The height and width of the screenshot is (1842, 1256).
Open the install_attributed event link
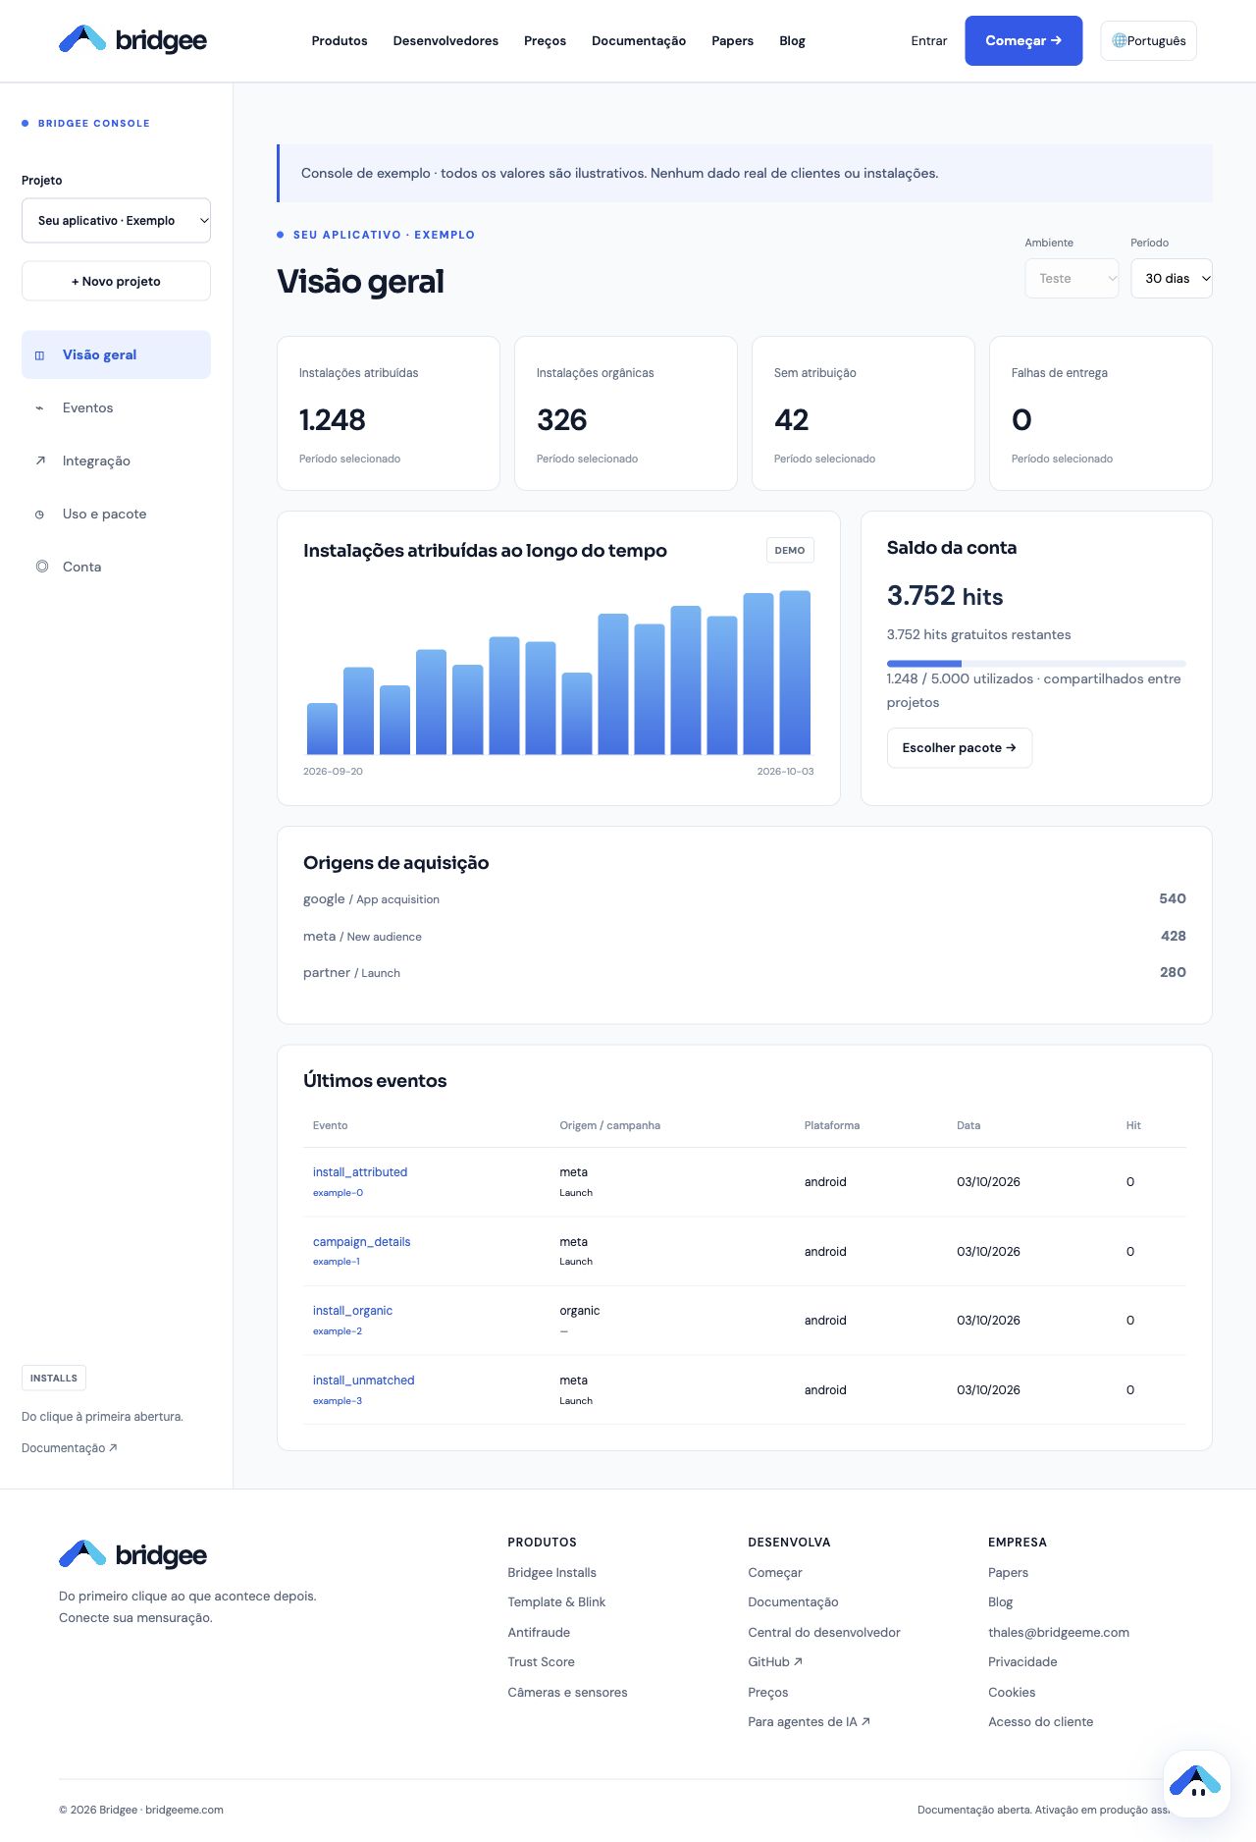(360, 1172)
